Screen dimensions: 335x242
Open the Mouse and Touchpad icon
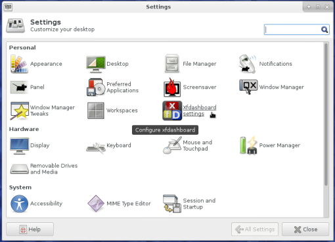pos(172,145)
